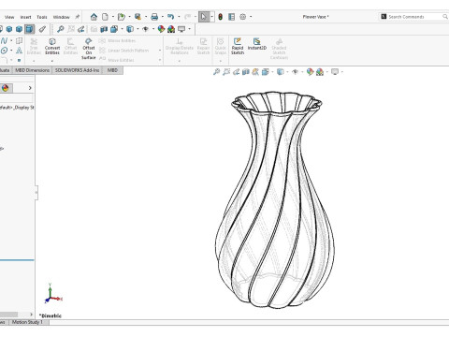Image resolution: width=449 pixels, height=337 pixels.
Task: Expand the Options gear dropdown arrow
Action: pos(251,17)
